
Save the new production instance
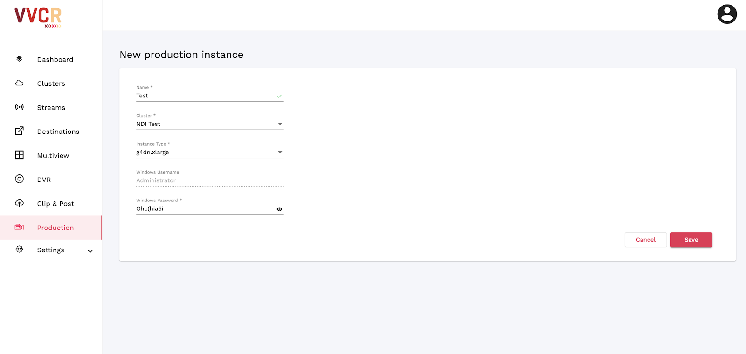coord(691,240)
